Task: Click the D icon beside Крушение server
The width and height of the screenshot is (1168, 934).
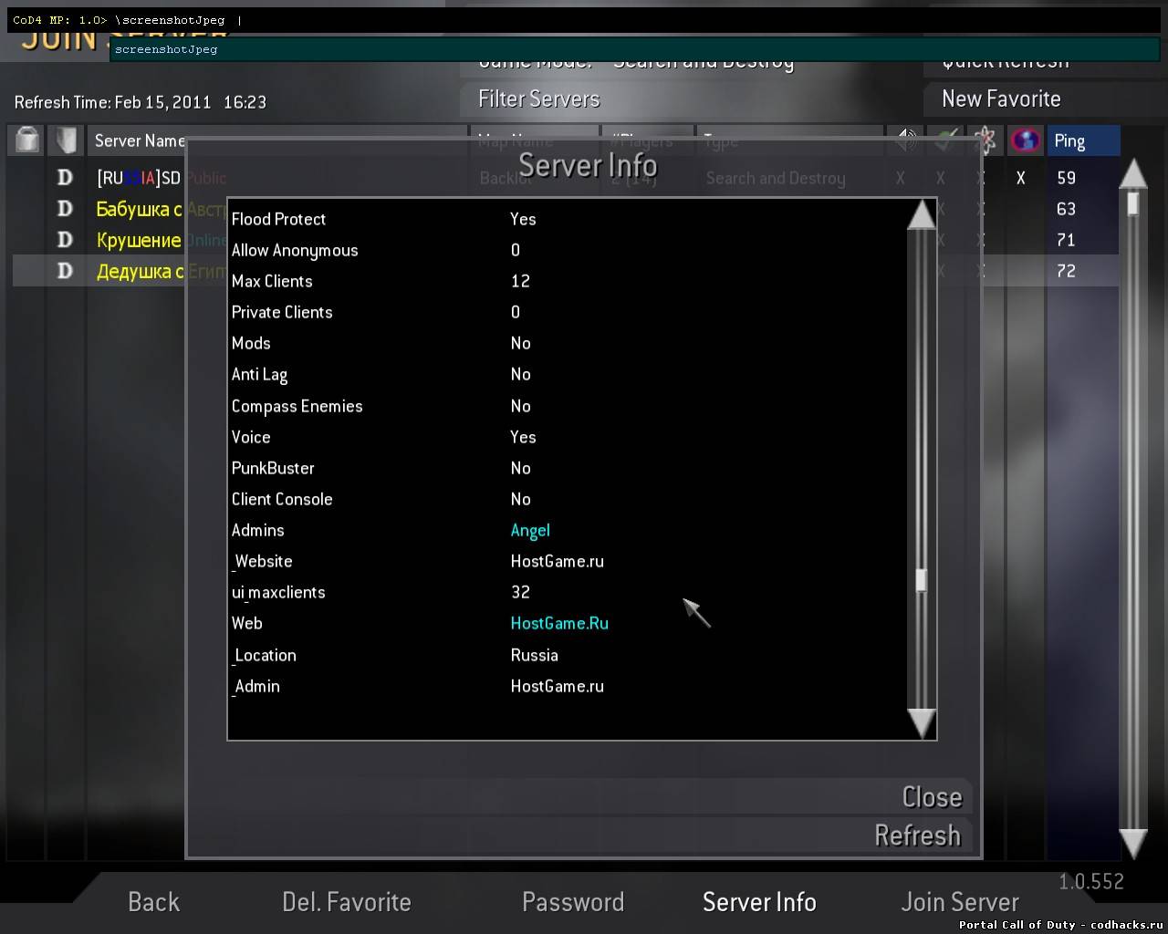Action: [x=65, y=240]
